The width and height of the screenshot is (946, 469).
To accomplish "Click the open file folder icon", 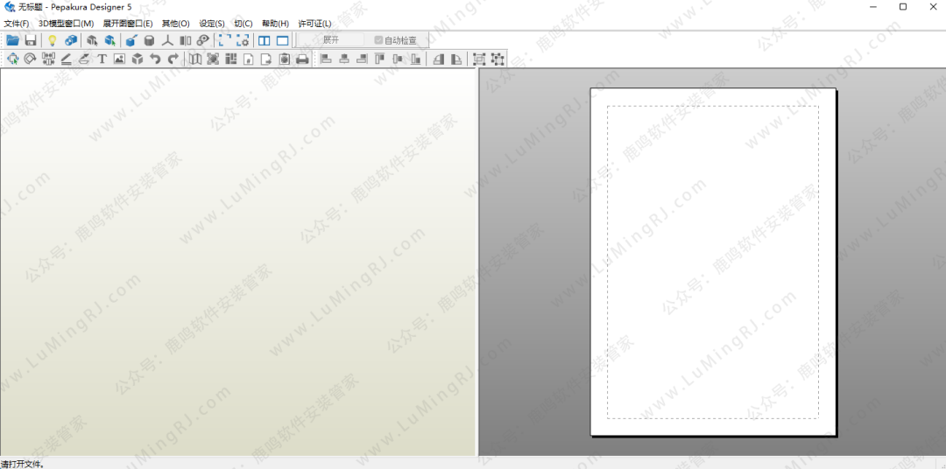I will [13, 40].
